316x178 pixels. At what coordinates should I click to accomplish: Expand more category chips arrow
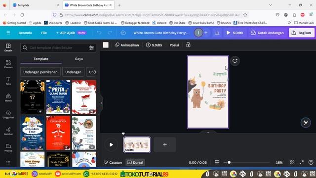click(x=95, y=72)
